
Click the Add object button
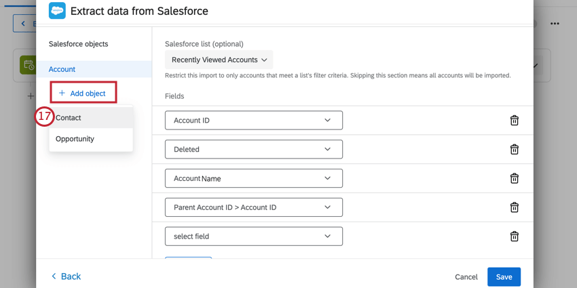point(83,94)
